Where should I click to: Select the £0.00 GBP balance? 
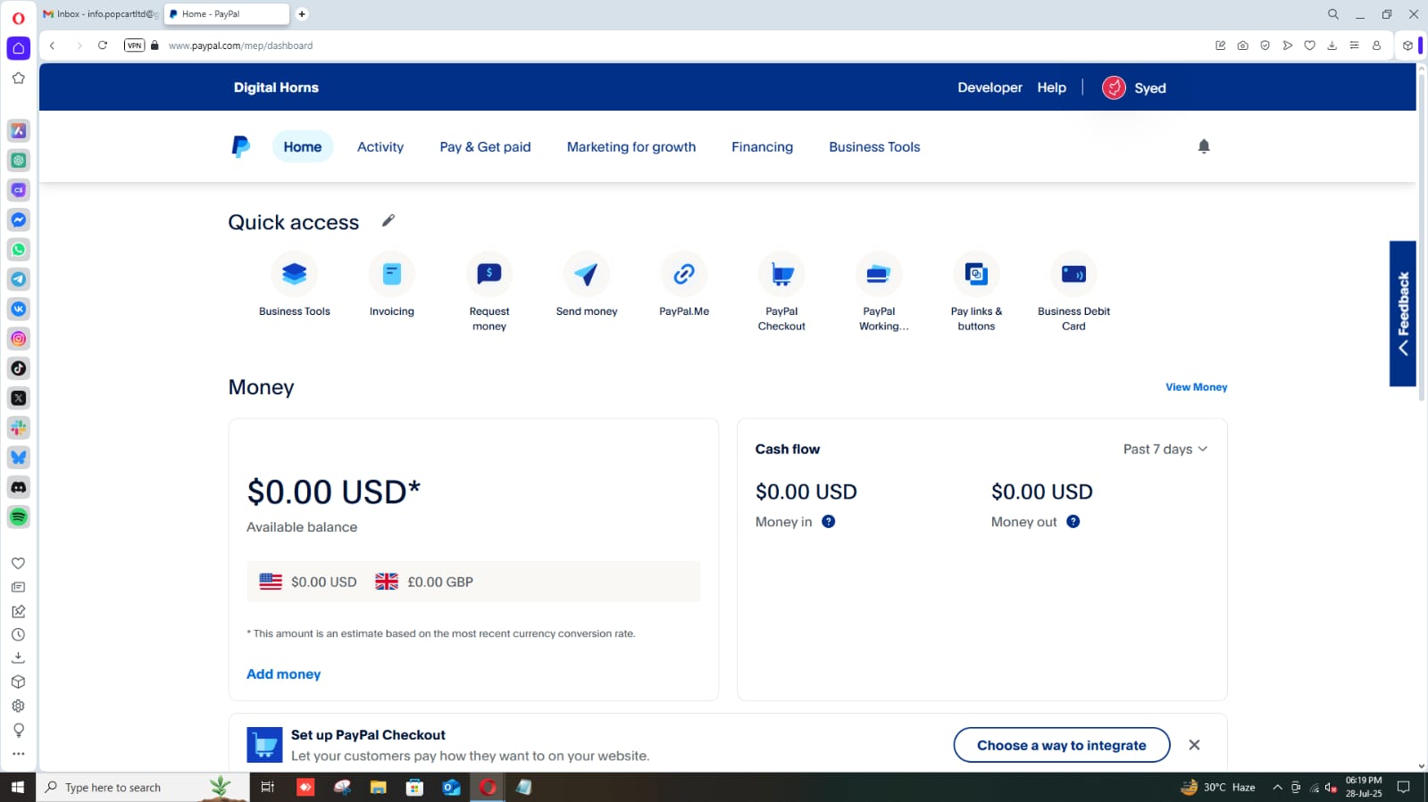[x=424, y=582]
